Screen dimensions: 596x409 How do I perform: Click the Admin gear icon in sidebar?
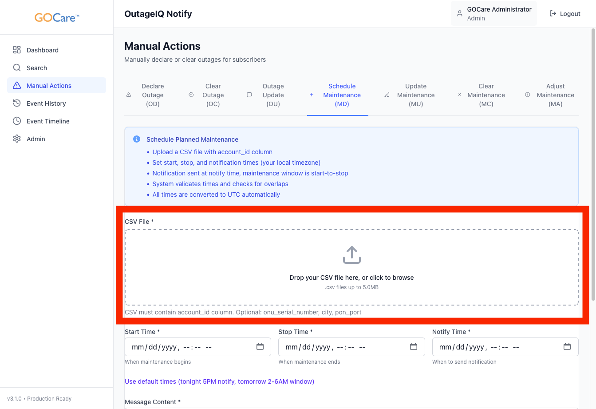coord(17,139)
